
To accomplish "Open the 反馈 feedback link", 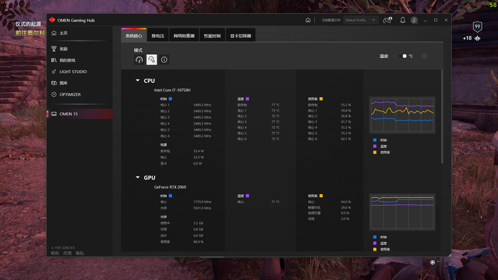I will point(67,253).
